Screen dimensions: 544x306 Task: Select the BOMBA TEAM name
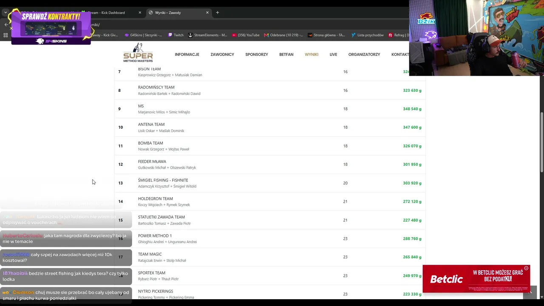click(x=150, y=143)
